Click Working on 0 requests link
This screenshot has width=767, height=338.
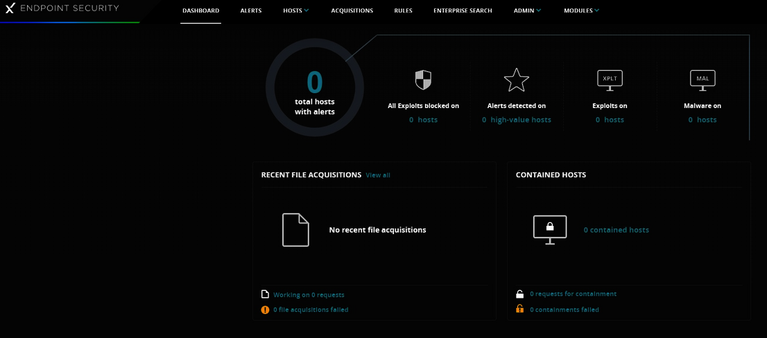309,295
